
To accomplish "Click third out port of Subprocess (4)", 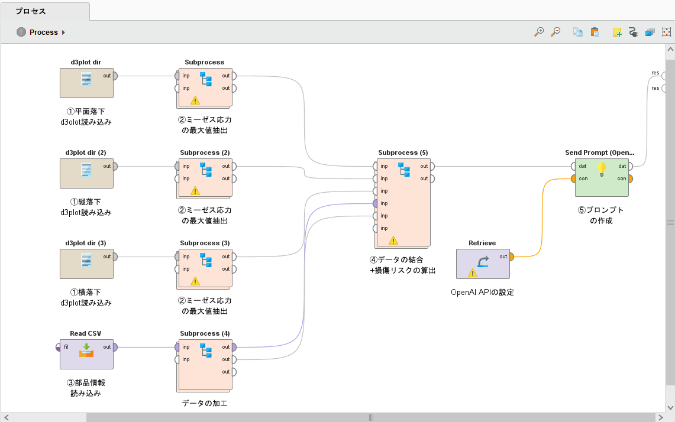I will 234,372.
